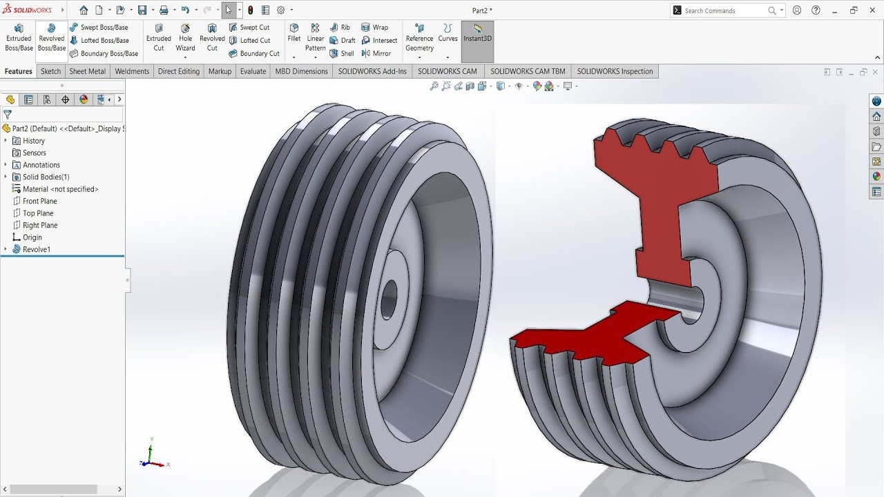884x497 pixels.
Task: Switch to the MBD Dimensions tab
Action: [301, 71]
